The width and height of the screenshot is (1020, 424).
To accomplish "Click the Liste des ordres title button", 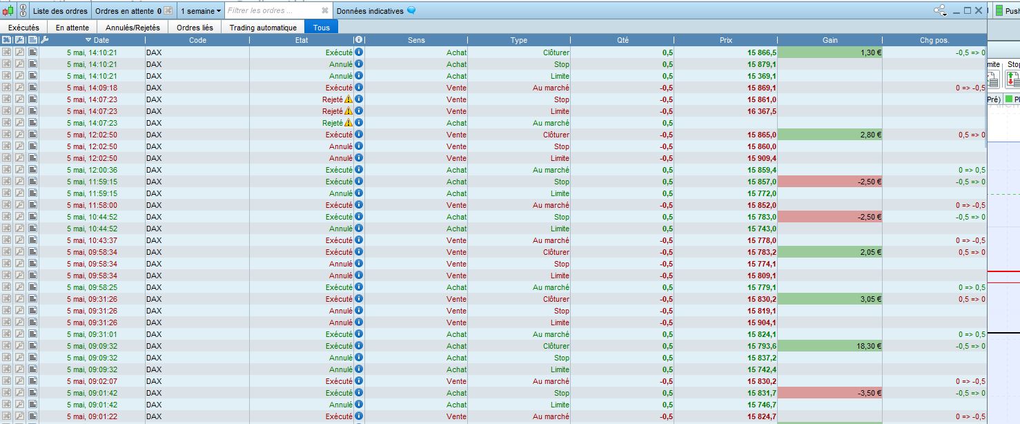I will (60, 11).
